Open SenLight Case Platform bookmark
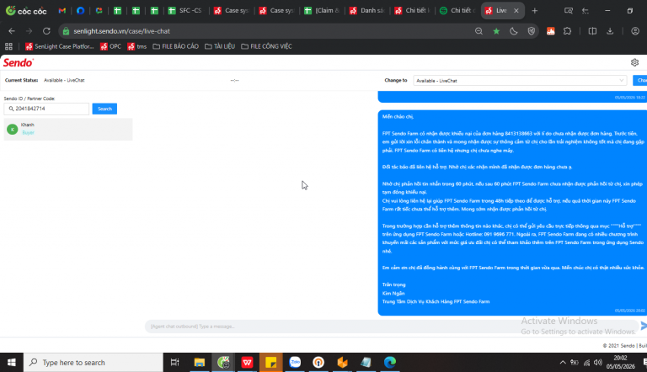The width and height of the screenshot is (647, 372). pos(60,46)
